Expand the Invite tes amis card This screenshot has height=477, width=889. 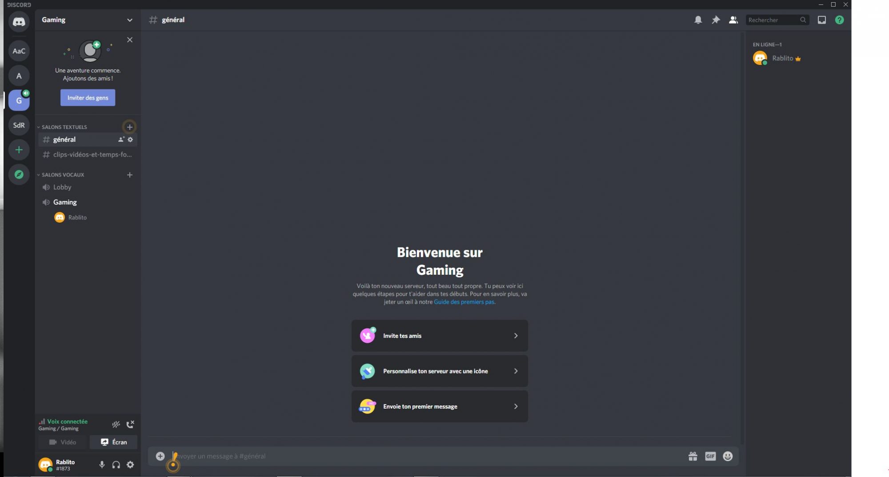click(440, 336)
